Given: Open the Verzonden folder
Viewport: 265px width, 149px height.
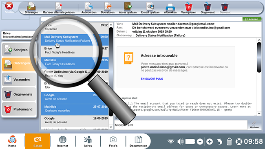Looking at the screenshot, I should click(x=19, y=79).
